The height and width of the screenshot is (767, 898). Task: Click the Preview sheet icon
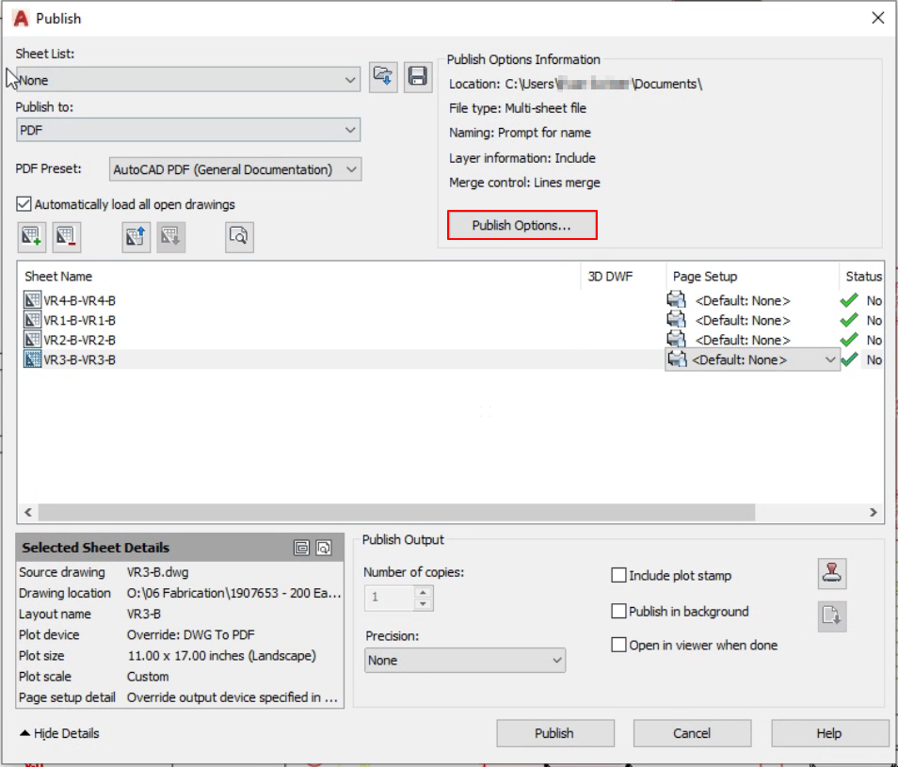coord(240,237)
